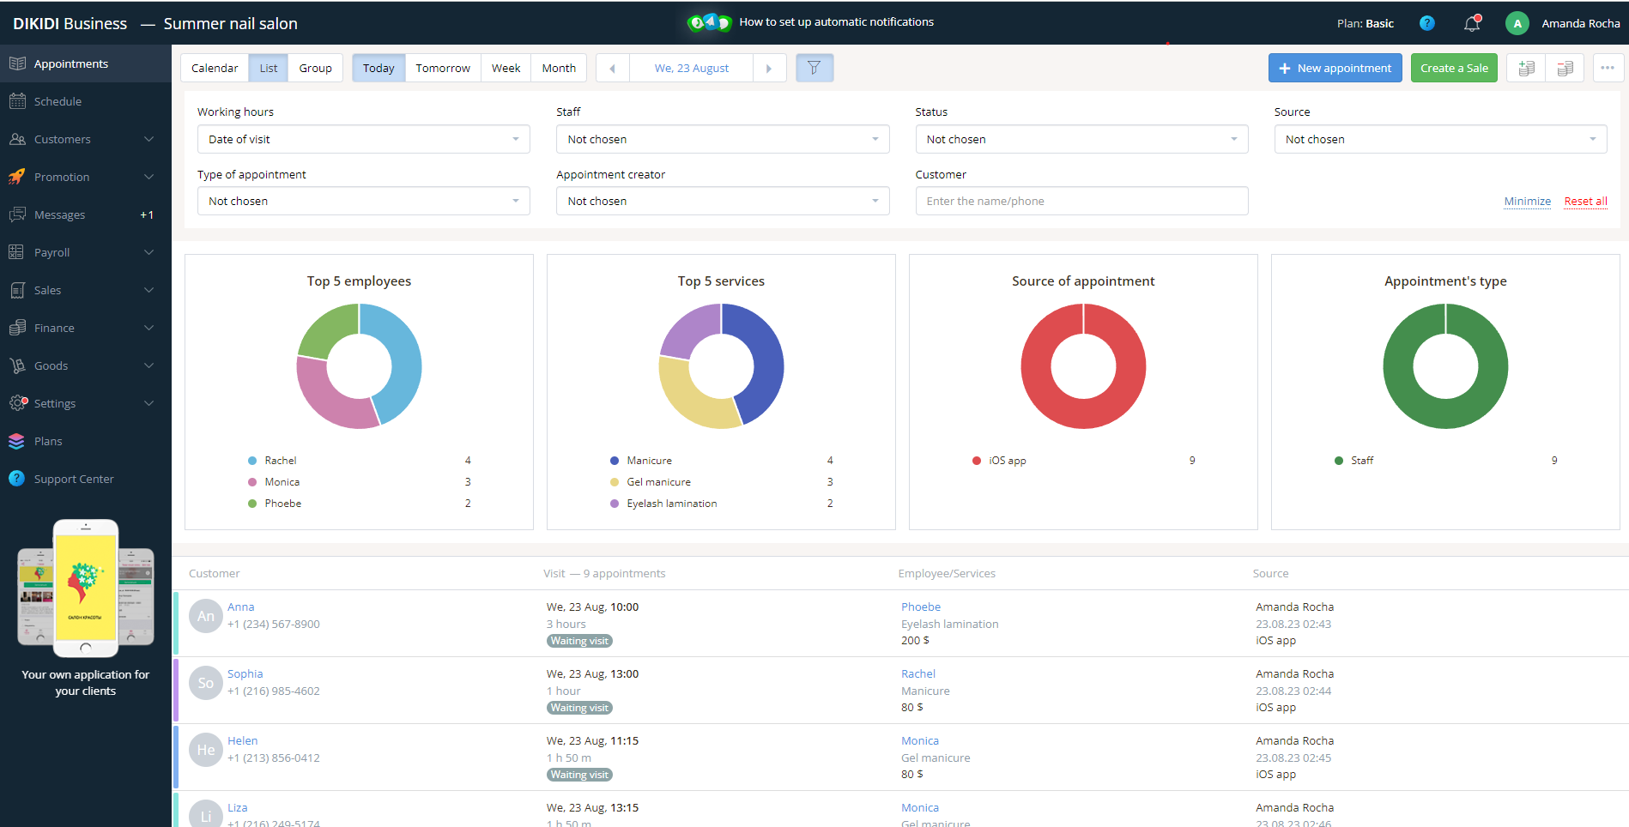Open employee Phoebe link in Anna's row
This screenshot has height=827, width=1629.
[x=921, y=607]
